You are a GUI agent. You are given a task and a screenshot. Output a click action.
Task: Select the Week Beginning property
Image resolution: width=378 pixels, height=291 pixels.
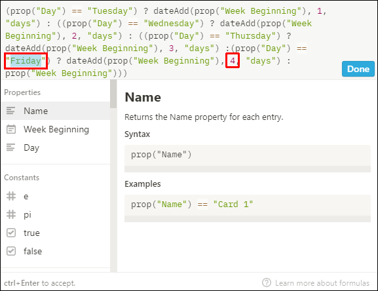pyautogui.click(x=56, y=129)
